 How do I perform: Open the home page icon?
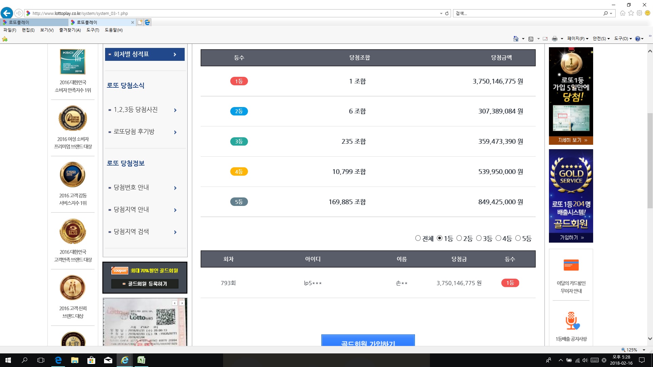click(622, 13)
